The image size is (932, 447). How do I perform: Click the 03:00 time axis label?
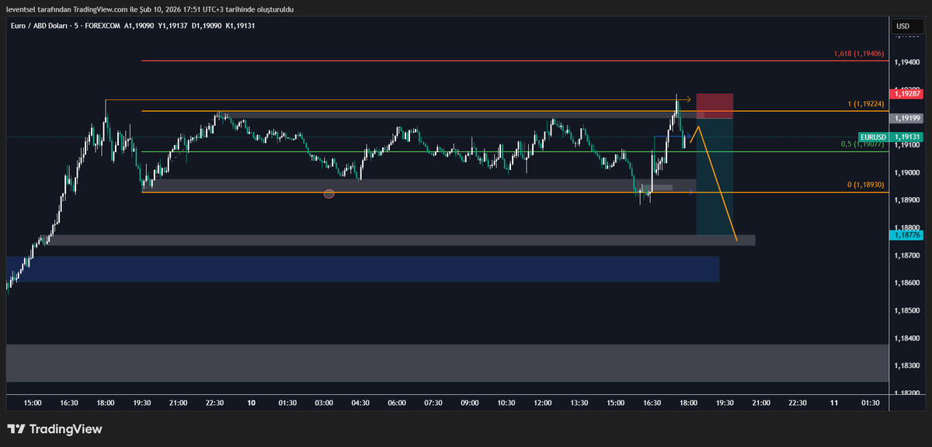[x=324, y=403]
